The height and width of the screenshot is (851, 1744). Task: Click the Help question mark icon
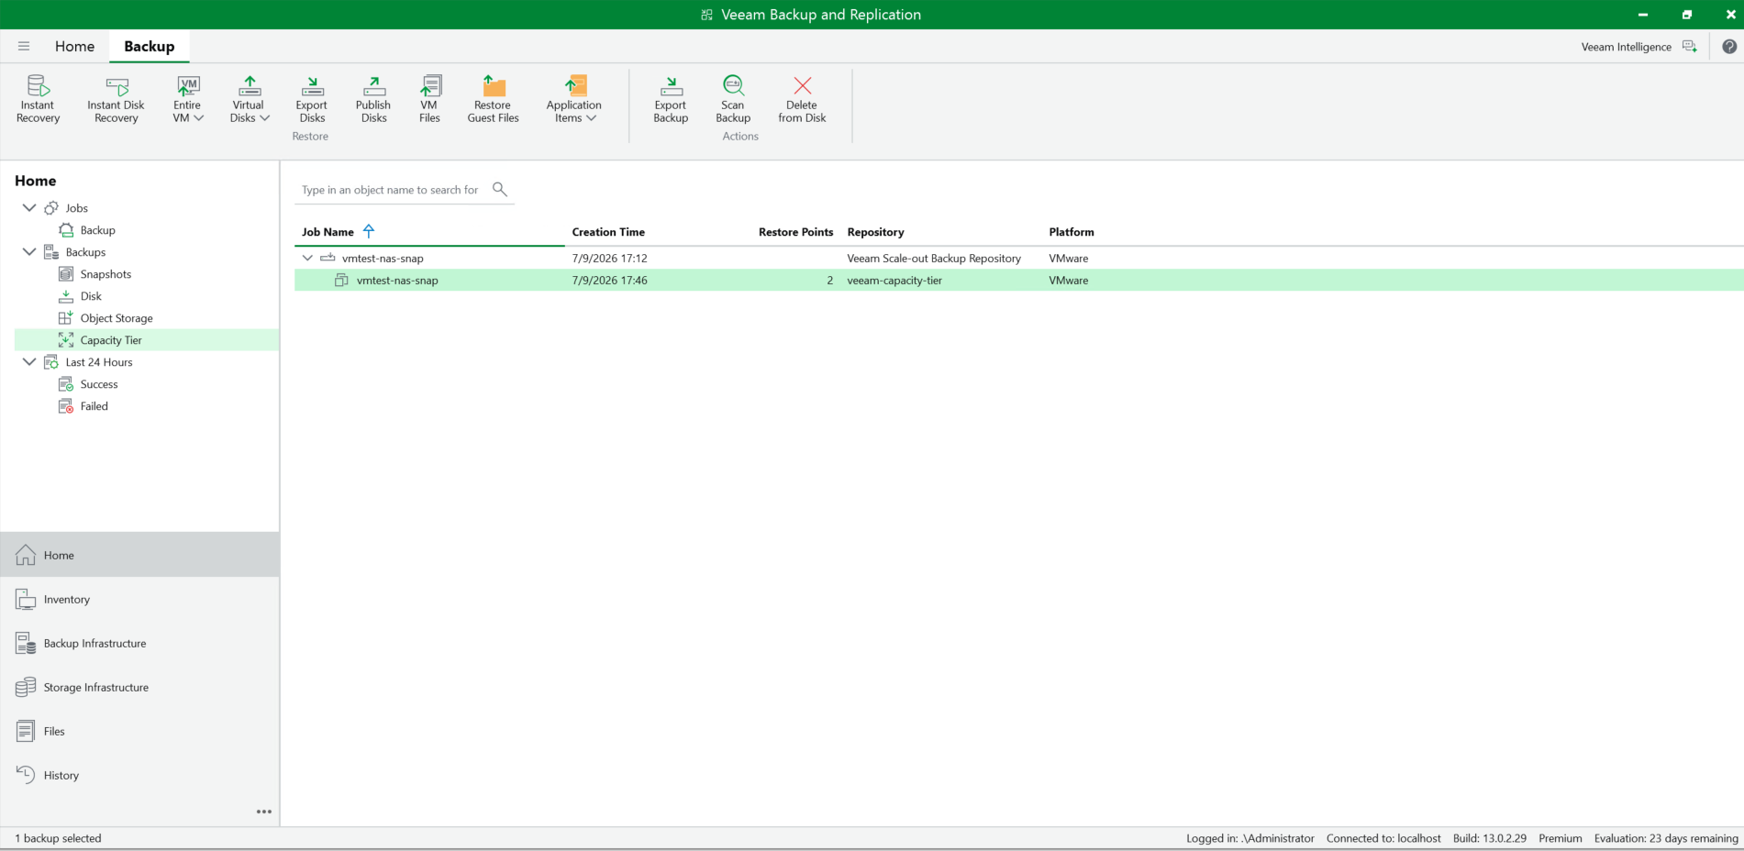pos(1729,47)
